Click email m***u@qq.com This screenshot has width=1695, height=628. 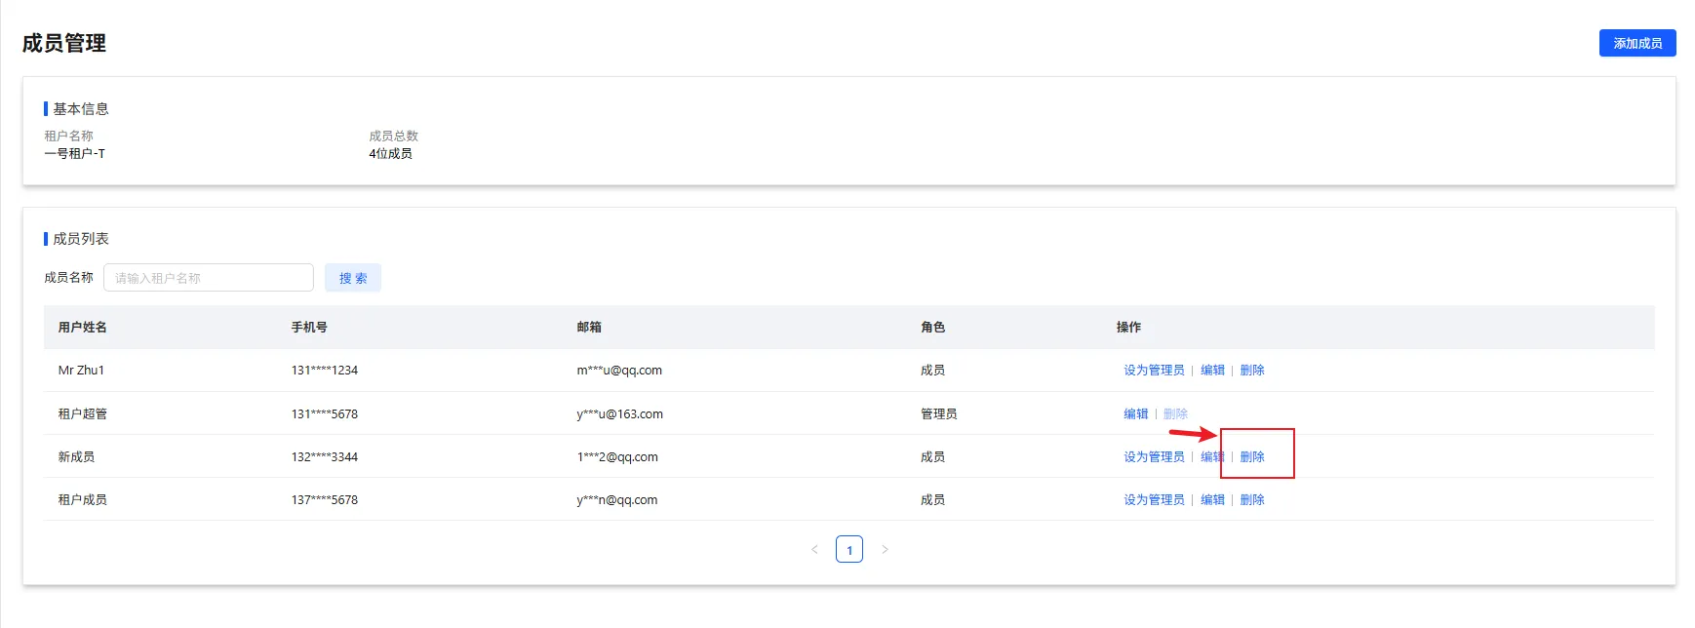pyautogui.click(x=619, y=371)
